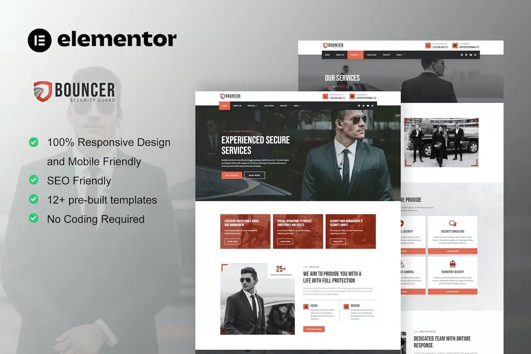Select Contact in Our Services page navbar
This screenshot has width=531, height=354.
(386, 55)
